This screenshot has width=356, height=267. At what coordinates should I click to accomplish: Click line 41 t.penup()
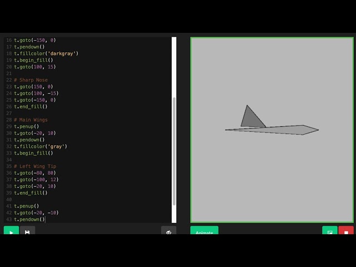click(x=26, y=206)
